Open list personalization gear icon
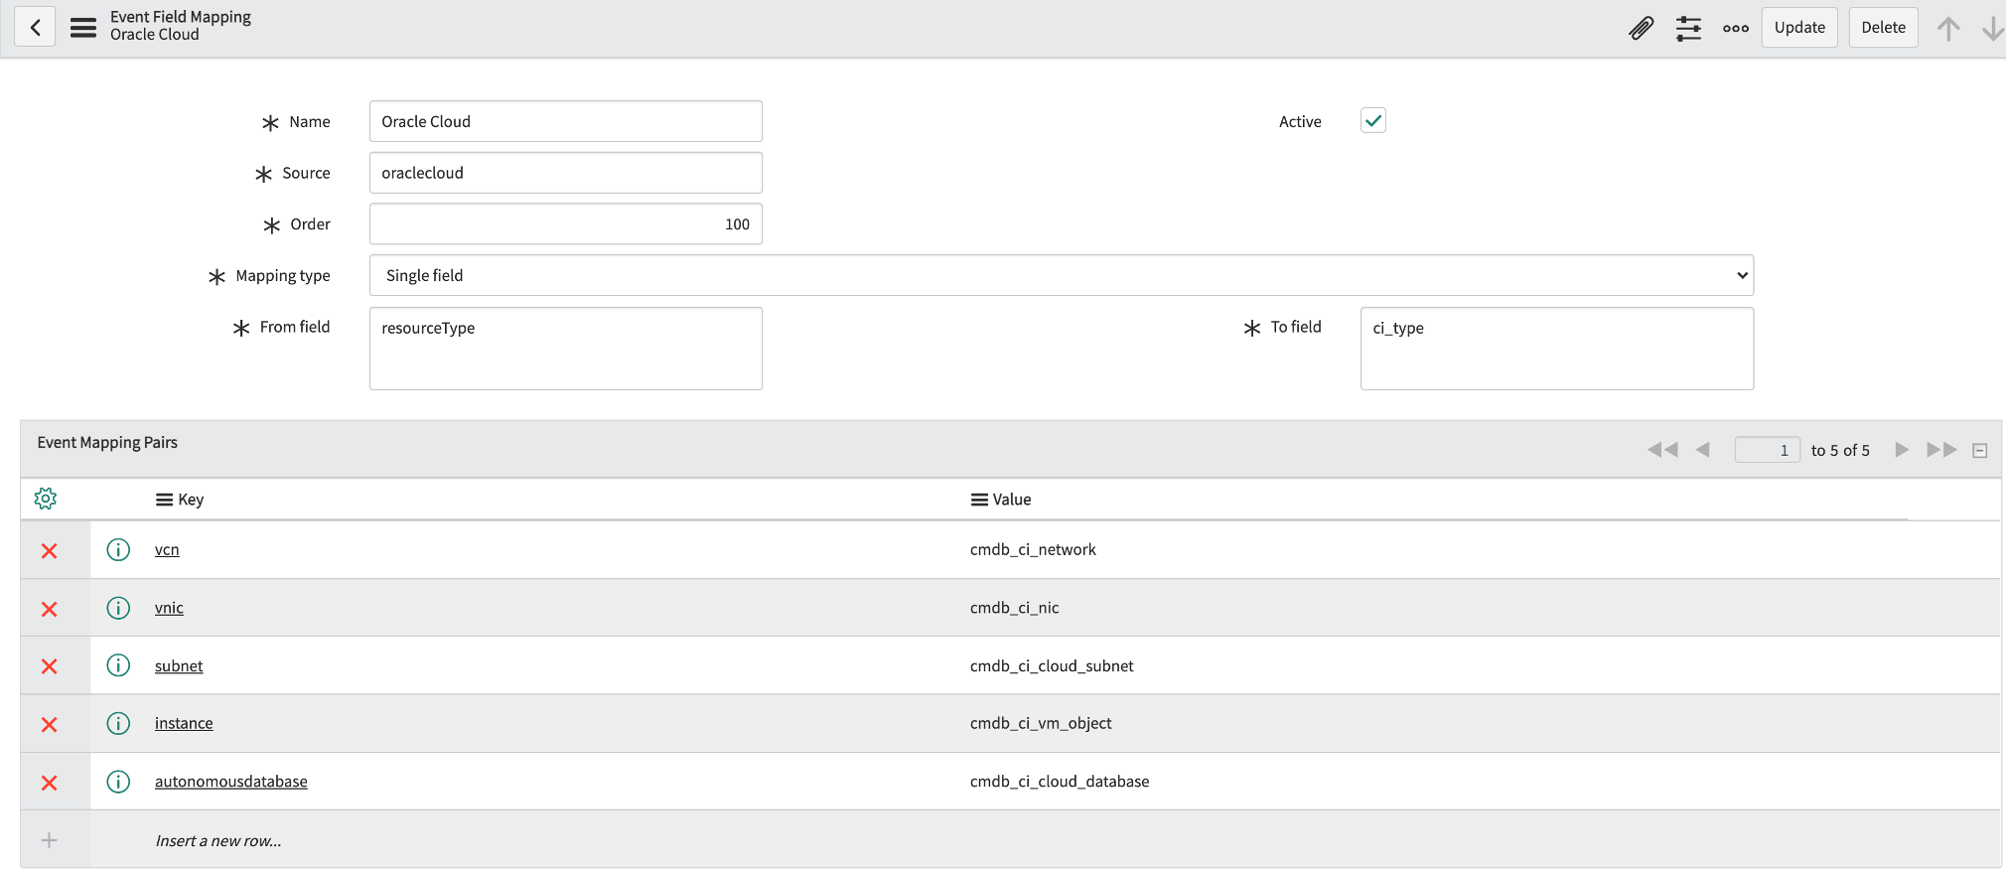The height and width of the screenshot is (872, 2006). pyautogui.click(x=46, y=499)
